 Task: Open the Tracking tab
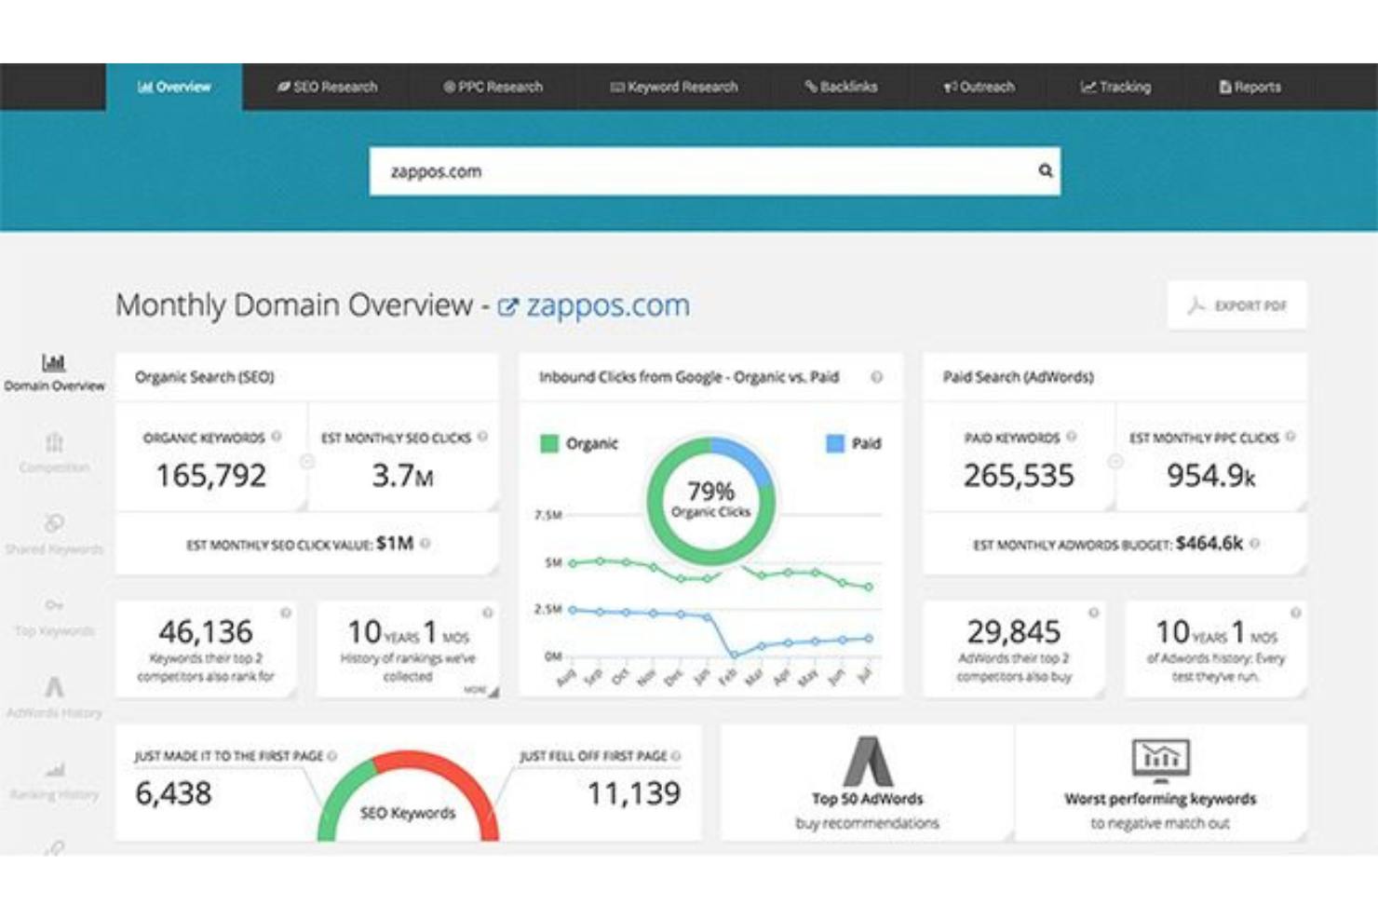click(x=1115, y=87)
